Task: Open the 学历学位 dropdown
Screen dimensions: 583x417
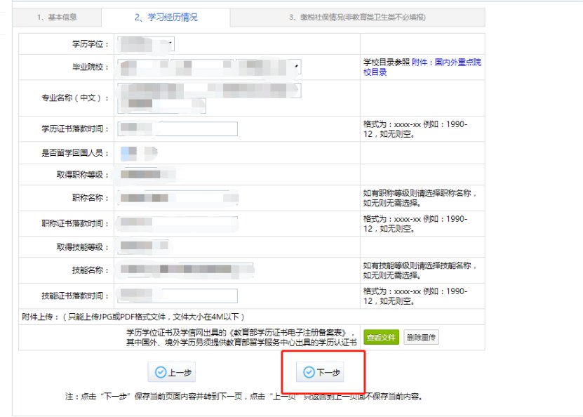Action: (x=146, y=44)
